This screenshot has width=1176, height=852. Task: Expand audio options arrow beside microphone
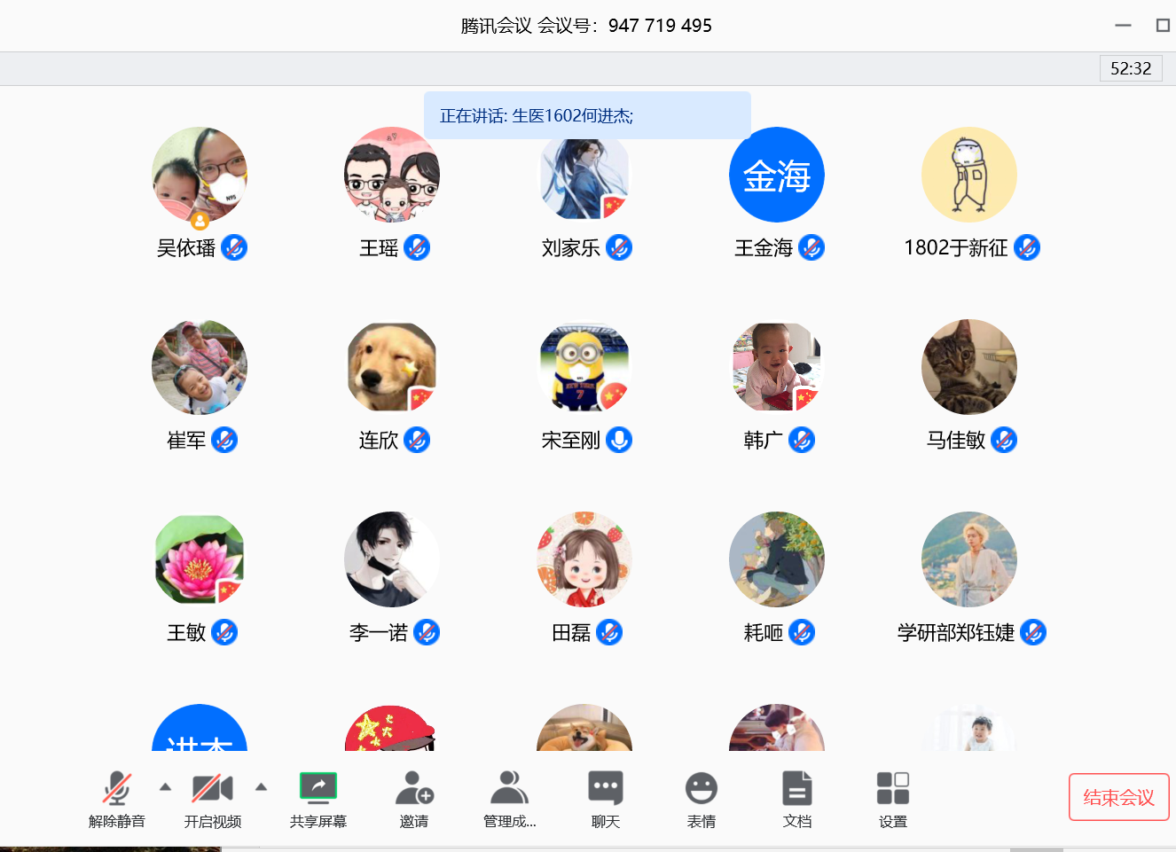(x=165, y=786)
